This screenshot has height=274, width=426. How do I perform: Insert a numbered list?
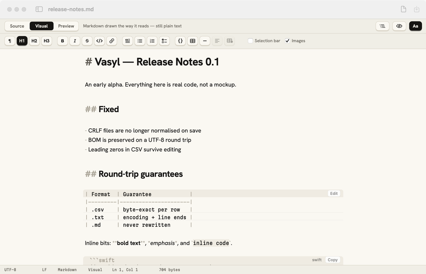point(152,41)
